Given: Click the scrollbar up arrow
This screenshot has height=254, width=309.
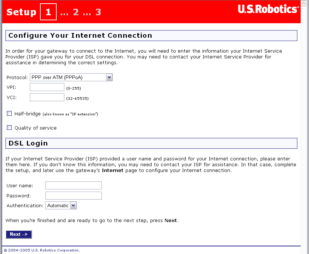Looking at the screenshot, I should tap(304, 3).
